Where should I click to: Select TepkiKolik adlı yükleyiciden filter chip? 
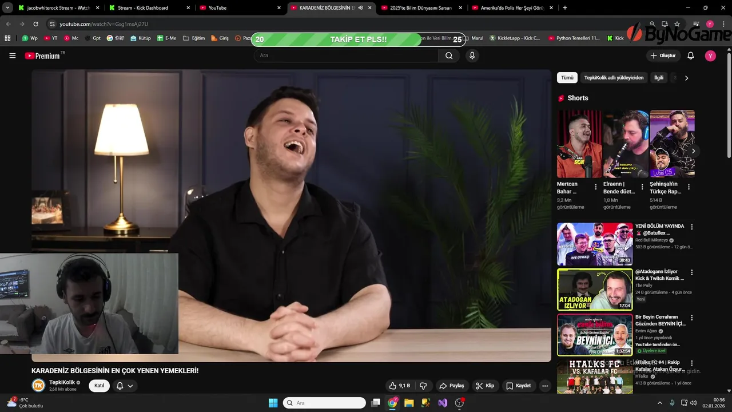[x=614, y=78]
